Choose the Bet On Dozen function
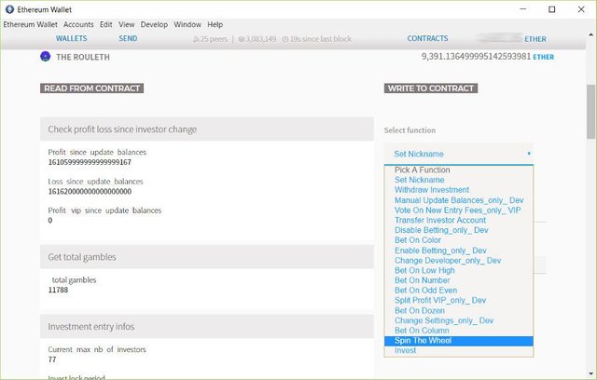597x380 pixels. 459,310
